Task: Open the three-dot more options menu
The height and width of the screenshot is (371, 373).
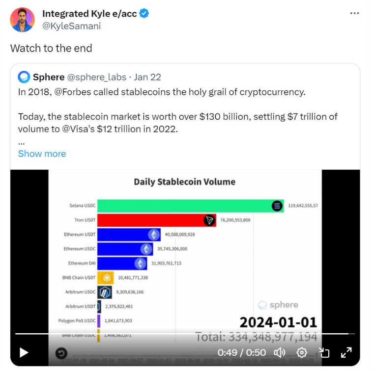Action: [x=354, y=13]
